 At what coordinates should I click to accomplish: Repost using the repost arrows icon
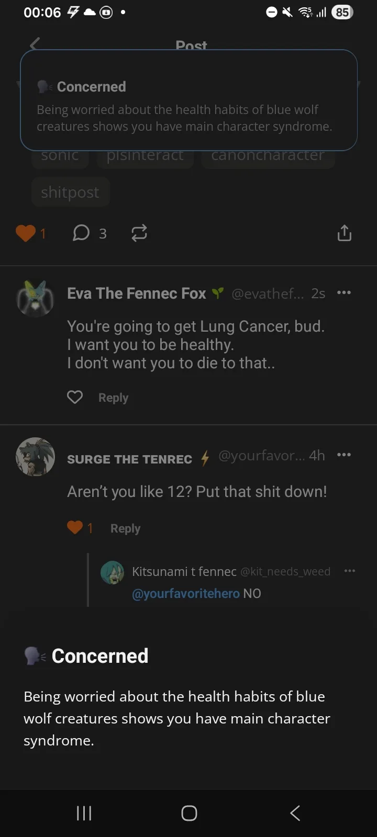click(x=139, y=233)
